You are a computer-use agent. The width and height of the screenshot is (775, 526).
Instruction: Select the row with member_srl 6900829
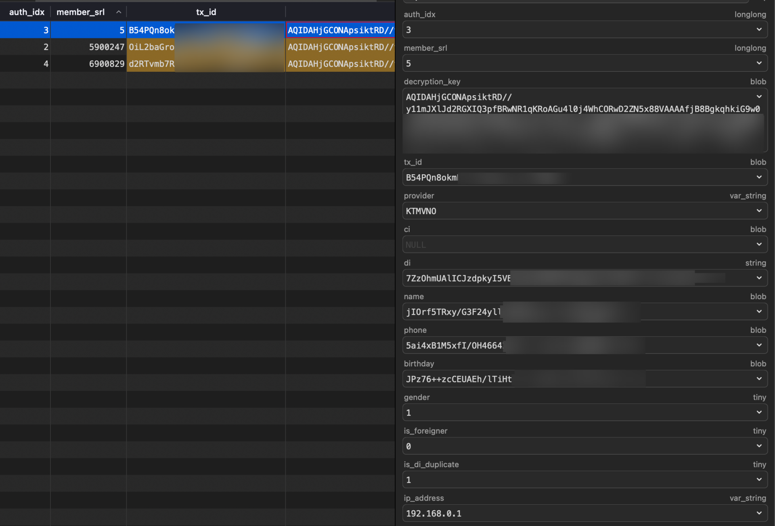point(106,64)
